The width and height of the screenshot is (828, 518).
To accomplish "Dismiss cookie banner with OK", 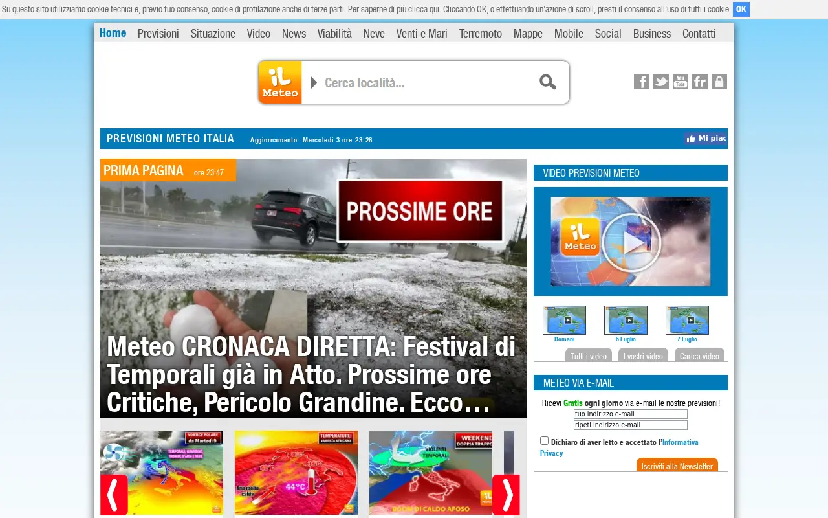I will [x=741, y=9].
